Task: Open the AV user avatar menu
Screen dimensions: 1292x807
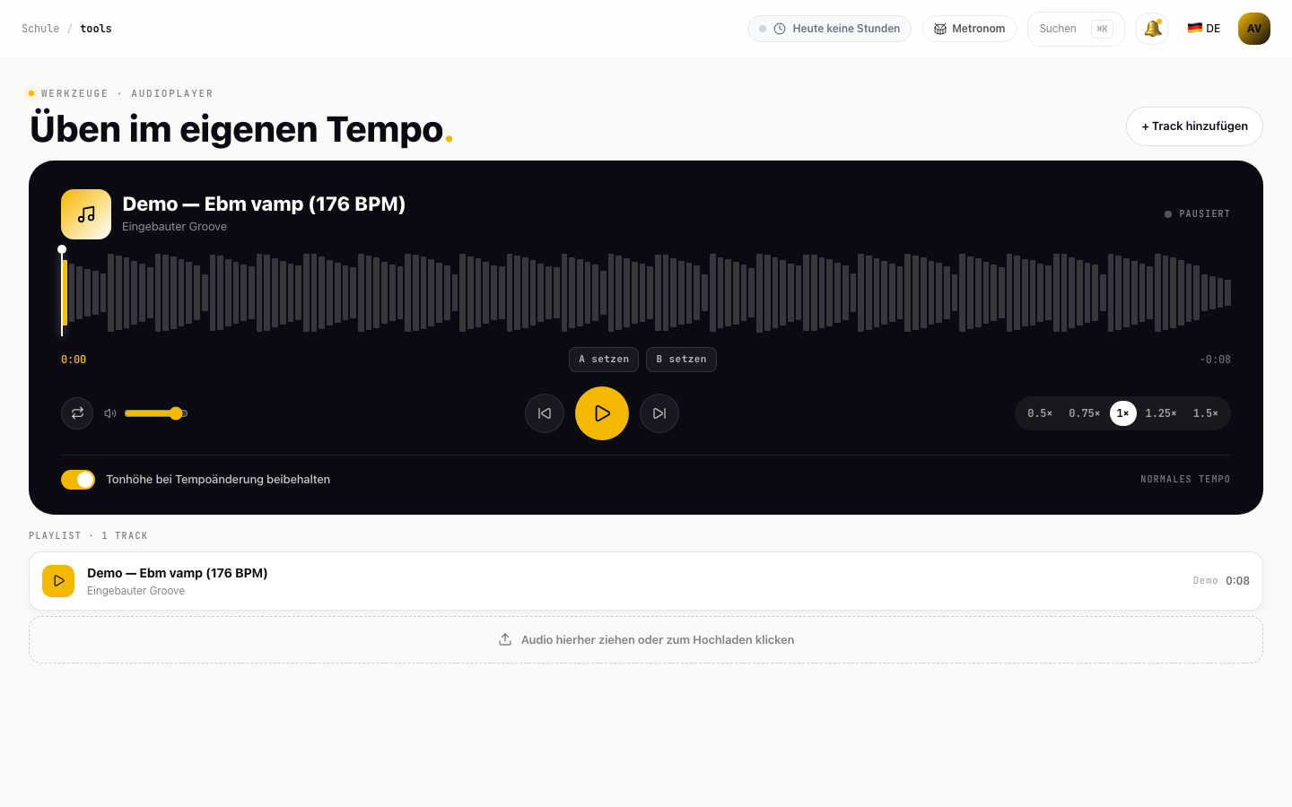Action: (1254, 29)
